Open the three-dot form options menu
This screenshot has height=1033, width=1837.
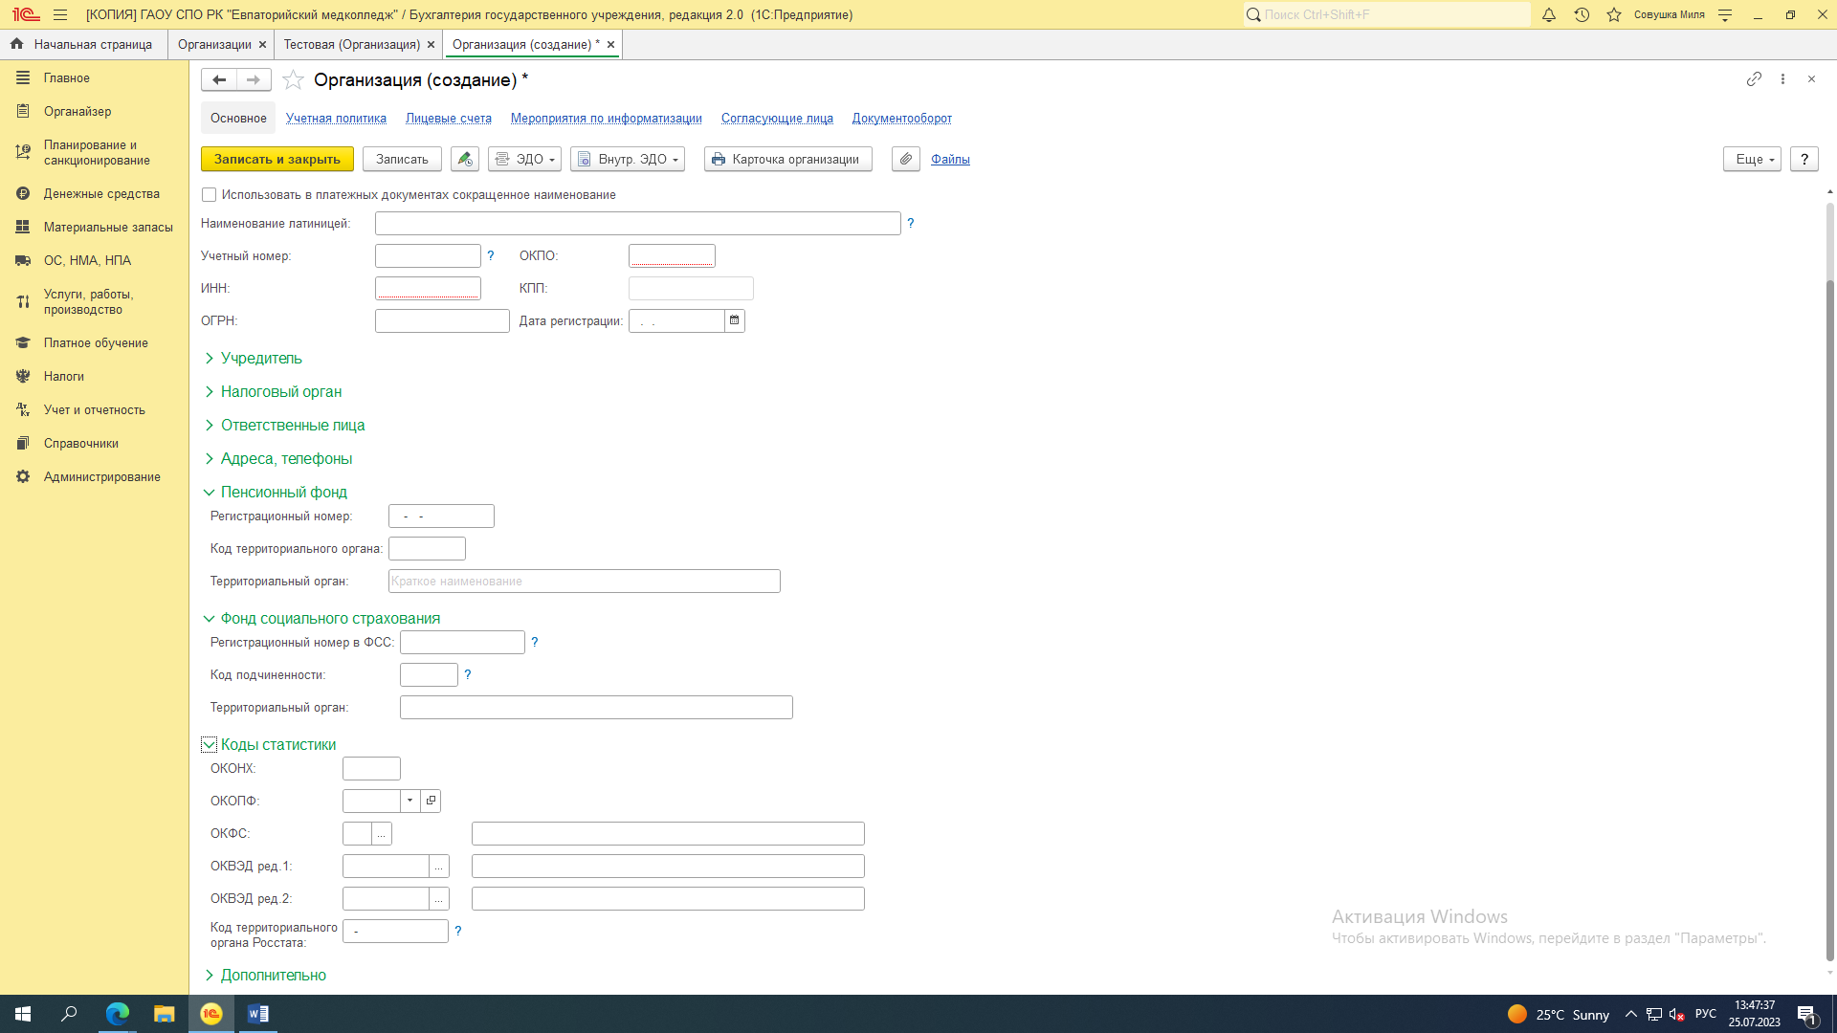[x=1782, y=79]
